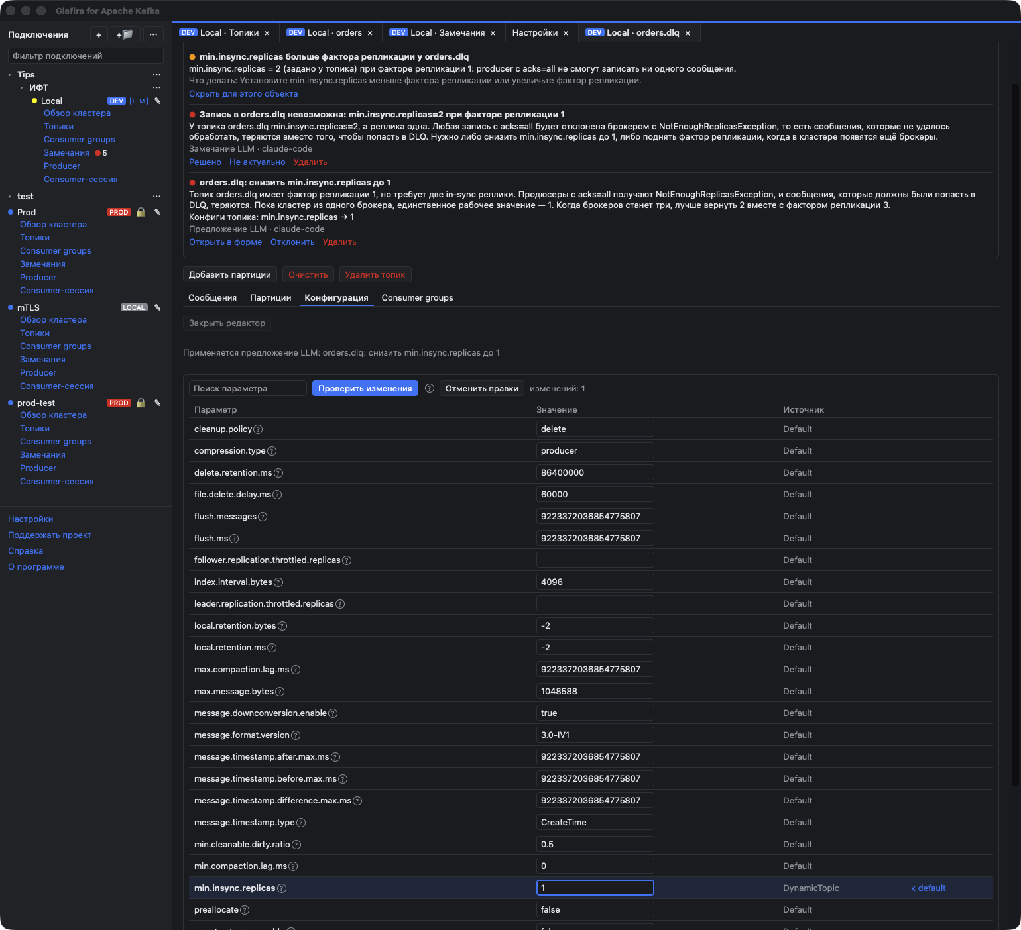Close the Local · orders.dlq tab
Screen dimensions: 1021x930
click(688, 33)
